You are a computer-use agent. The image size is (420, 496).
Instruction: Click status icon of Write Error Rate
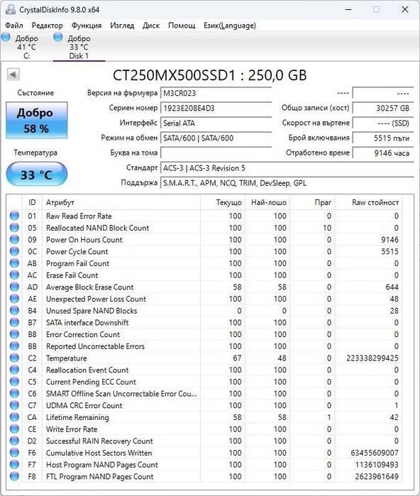14,429
